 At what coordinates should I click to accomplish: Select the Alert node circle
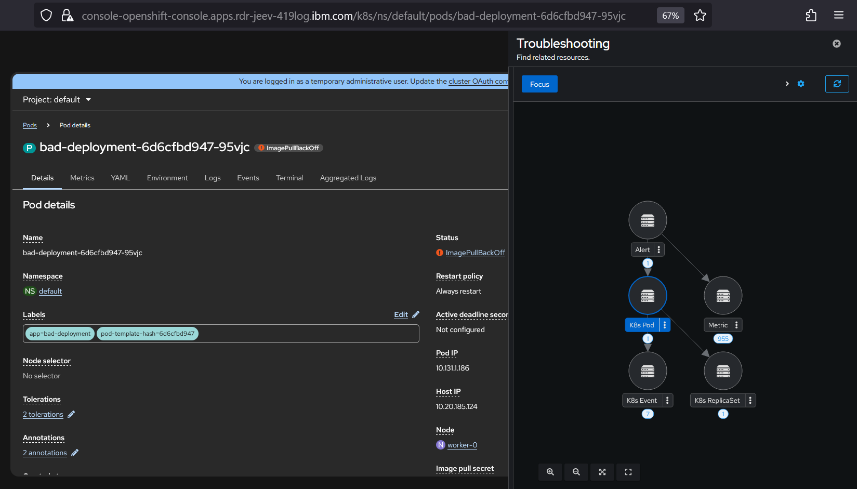coord(648,220)
